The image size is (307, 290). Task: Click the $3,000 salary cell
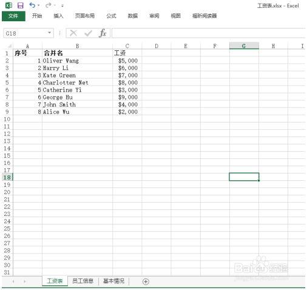[x=127, y=90]
